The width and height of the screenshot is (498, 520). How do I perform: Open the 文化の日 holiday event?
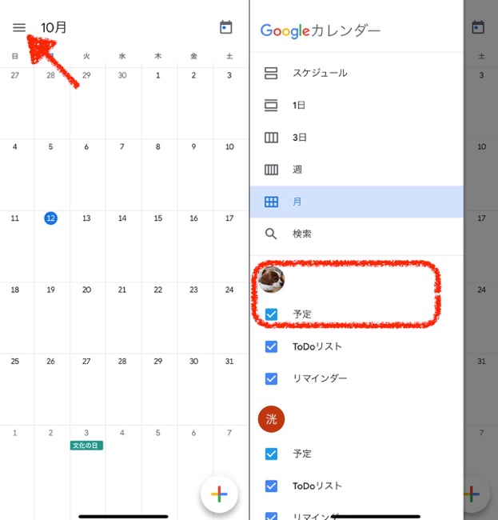(86, 446)
